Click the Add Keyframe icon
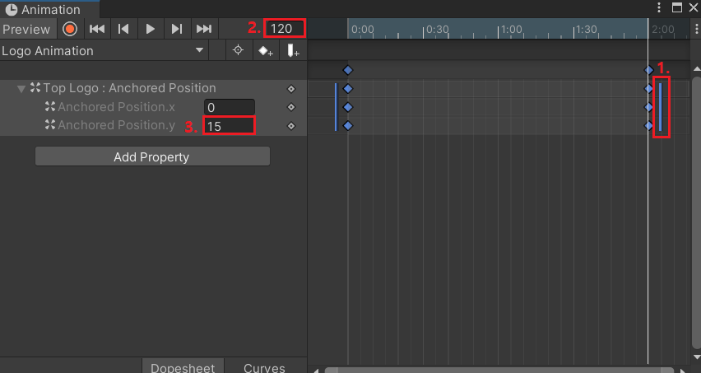 266,50
